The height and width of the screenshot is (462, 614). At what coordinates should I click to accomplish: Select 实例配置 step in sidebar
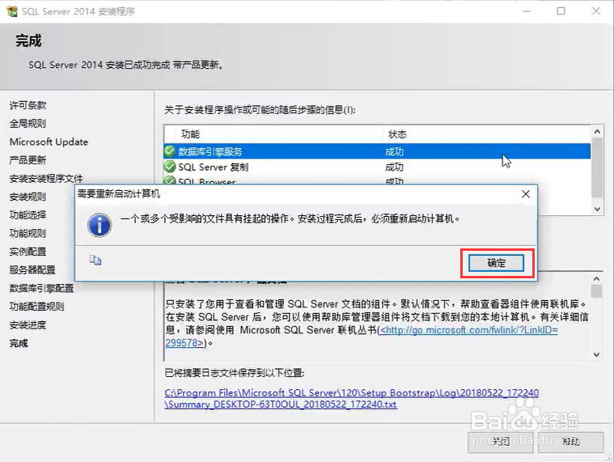pyautogui.click(x=28, y=252)
